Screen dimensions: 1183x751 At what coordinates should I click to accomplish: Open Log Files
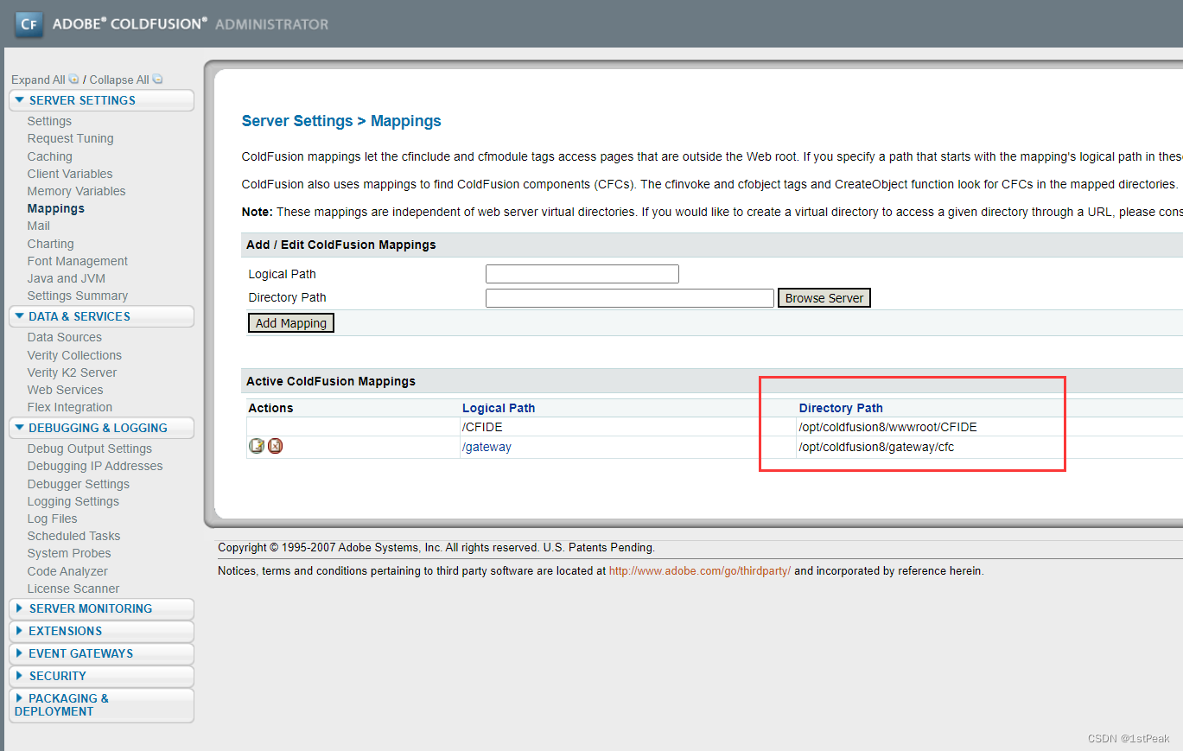[x=52, y=519]
